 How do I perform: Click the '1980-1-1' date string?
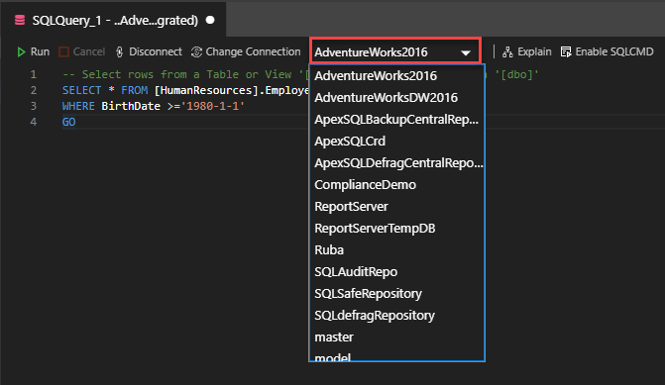(x=212, y=106)
